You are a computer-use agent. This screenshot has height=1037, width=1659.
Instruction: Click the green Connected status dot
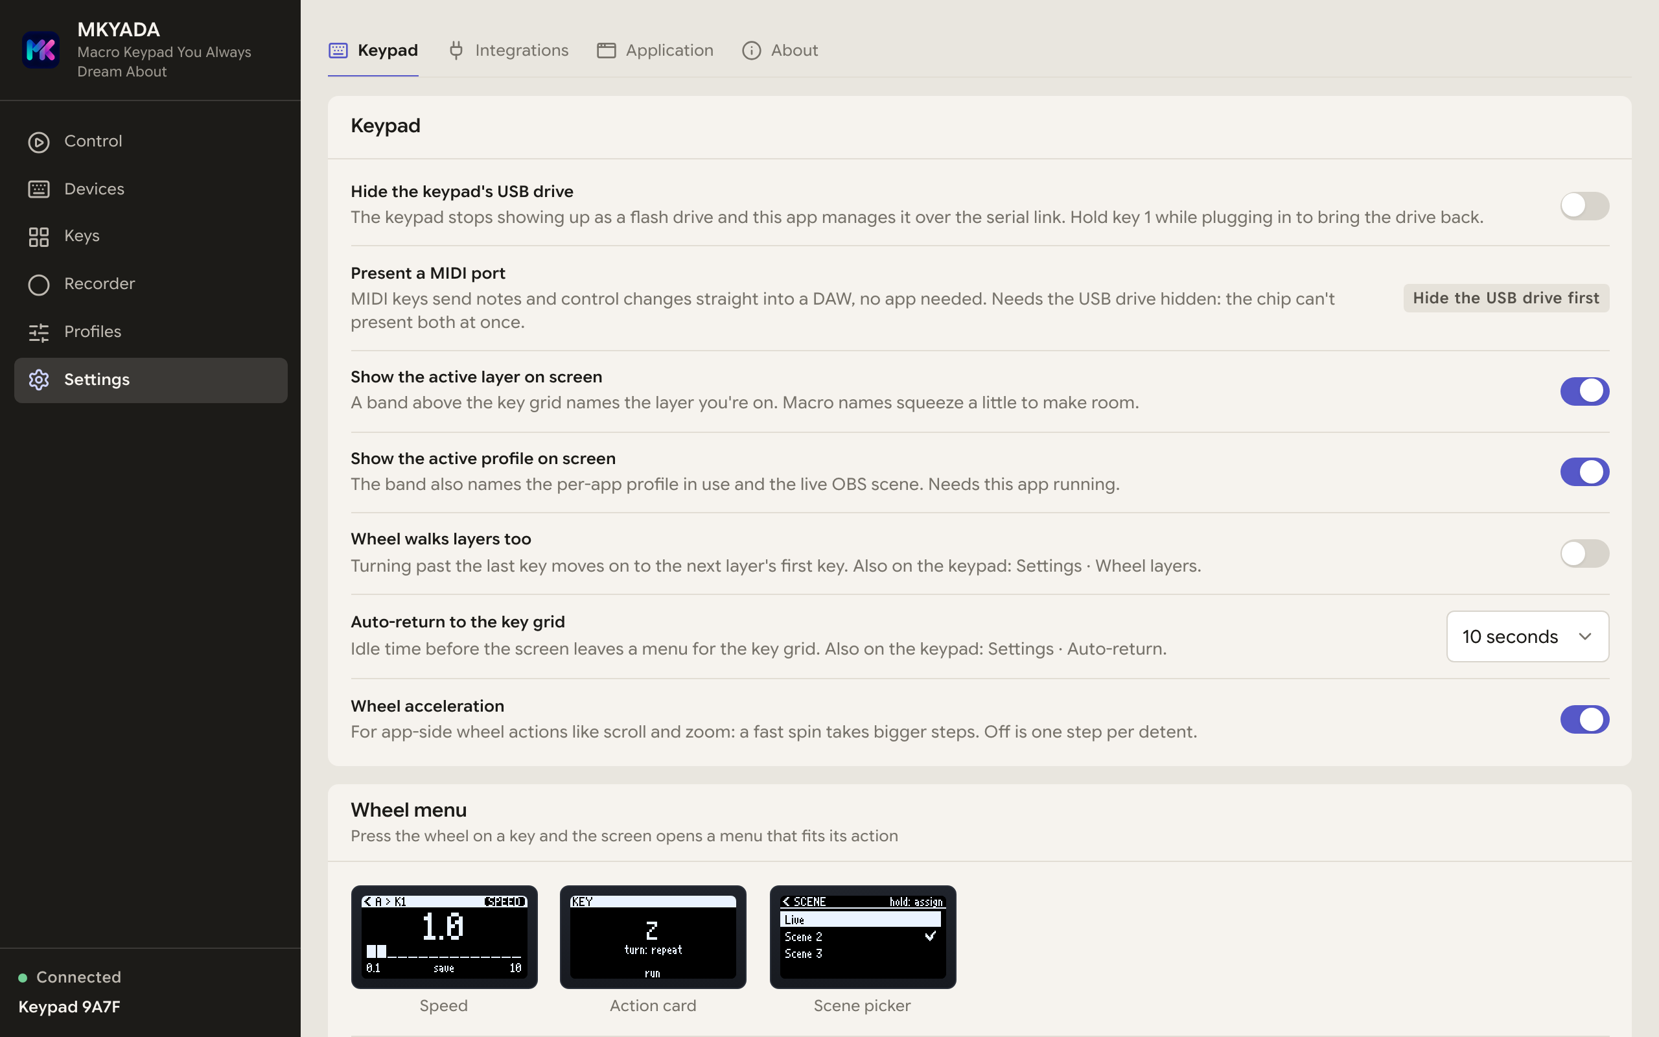23,977
